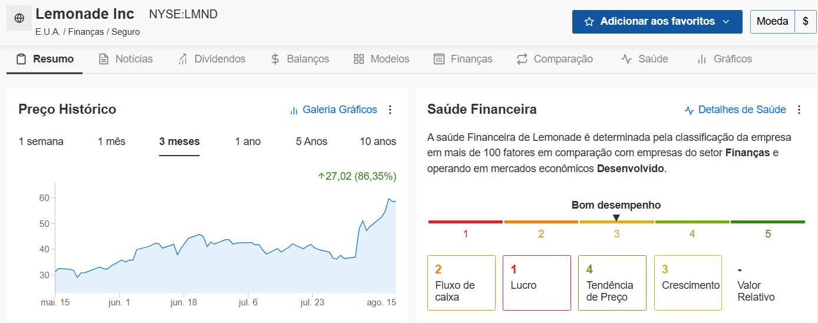Click the Tendência de Preço score card

(612, 283)
